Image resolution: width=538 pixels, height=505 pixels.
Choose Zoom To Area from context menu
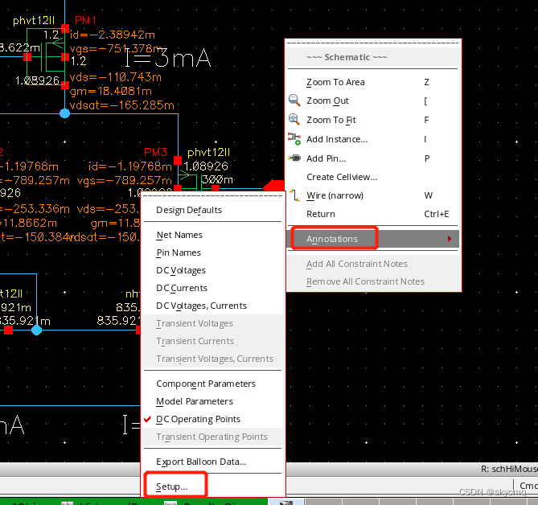tap(372, 82)
